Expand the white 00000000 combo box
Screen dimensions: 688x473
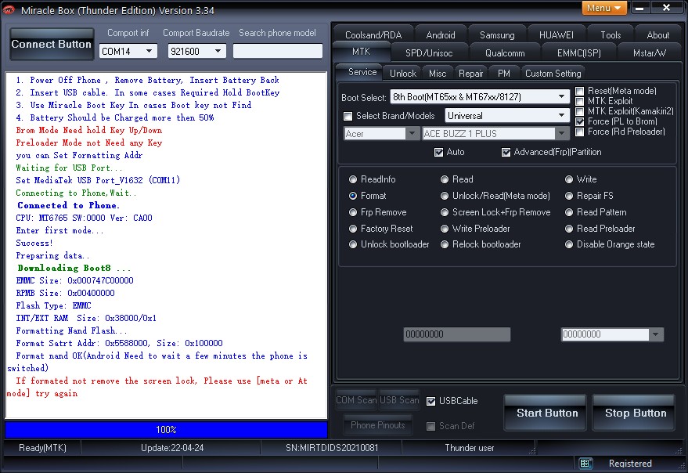tap(656, 334)
